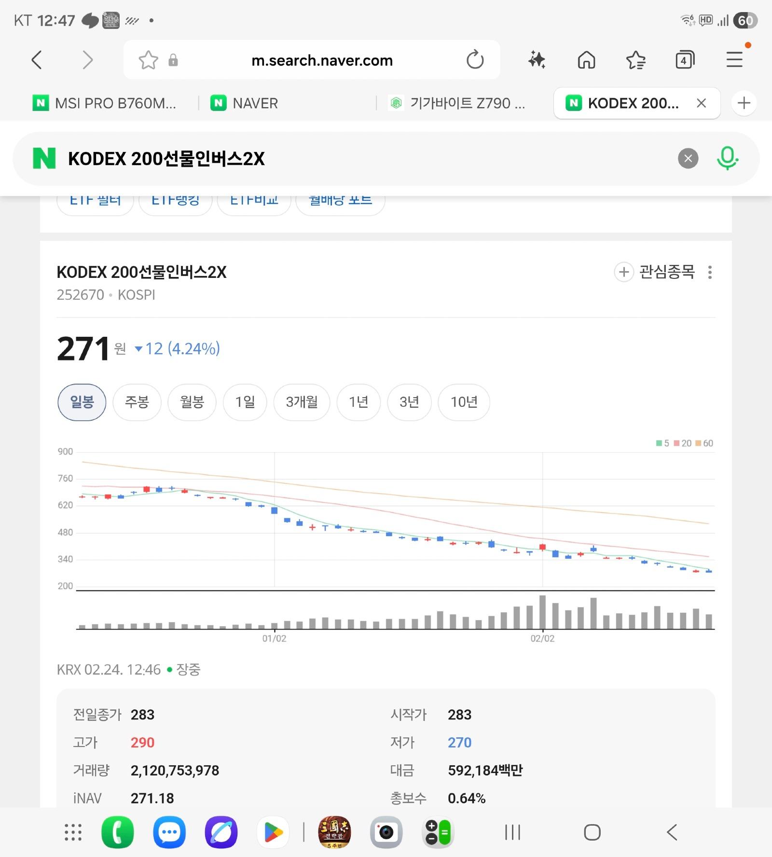Open the tab manager showing 4 tabs
772x857 pixels.
click(x=685, y=60)
